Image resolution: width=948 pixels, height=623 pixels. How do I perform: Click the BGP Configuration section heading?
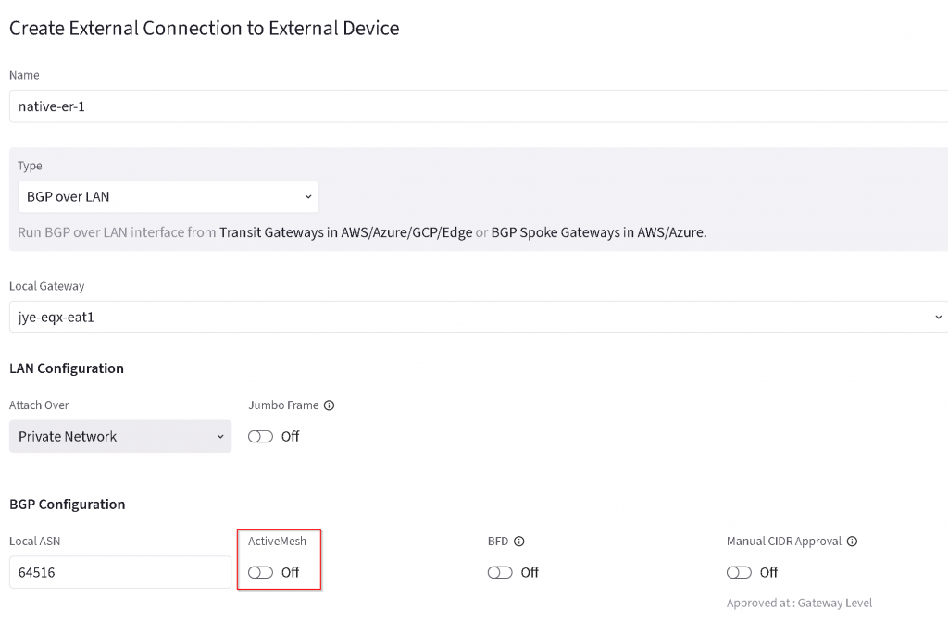(x=67, y=505)
